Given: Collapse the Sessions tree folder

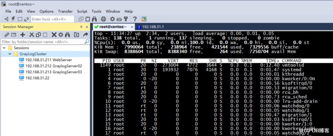Looking at the screenshot, I should point(4,48).
